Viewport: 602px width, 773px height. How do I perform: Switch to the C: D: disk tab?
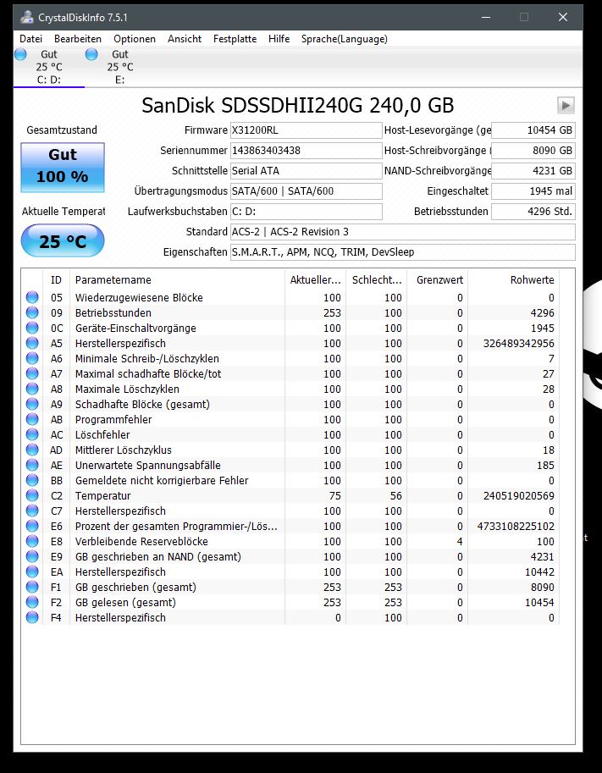tap(49, 67)
